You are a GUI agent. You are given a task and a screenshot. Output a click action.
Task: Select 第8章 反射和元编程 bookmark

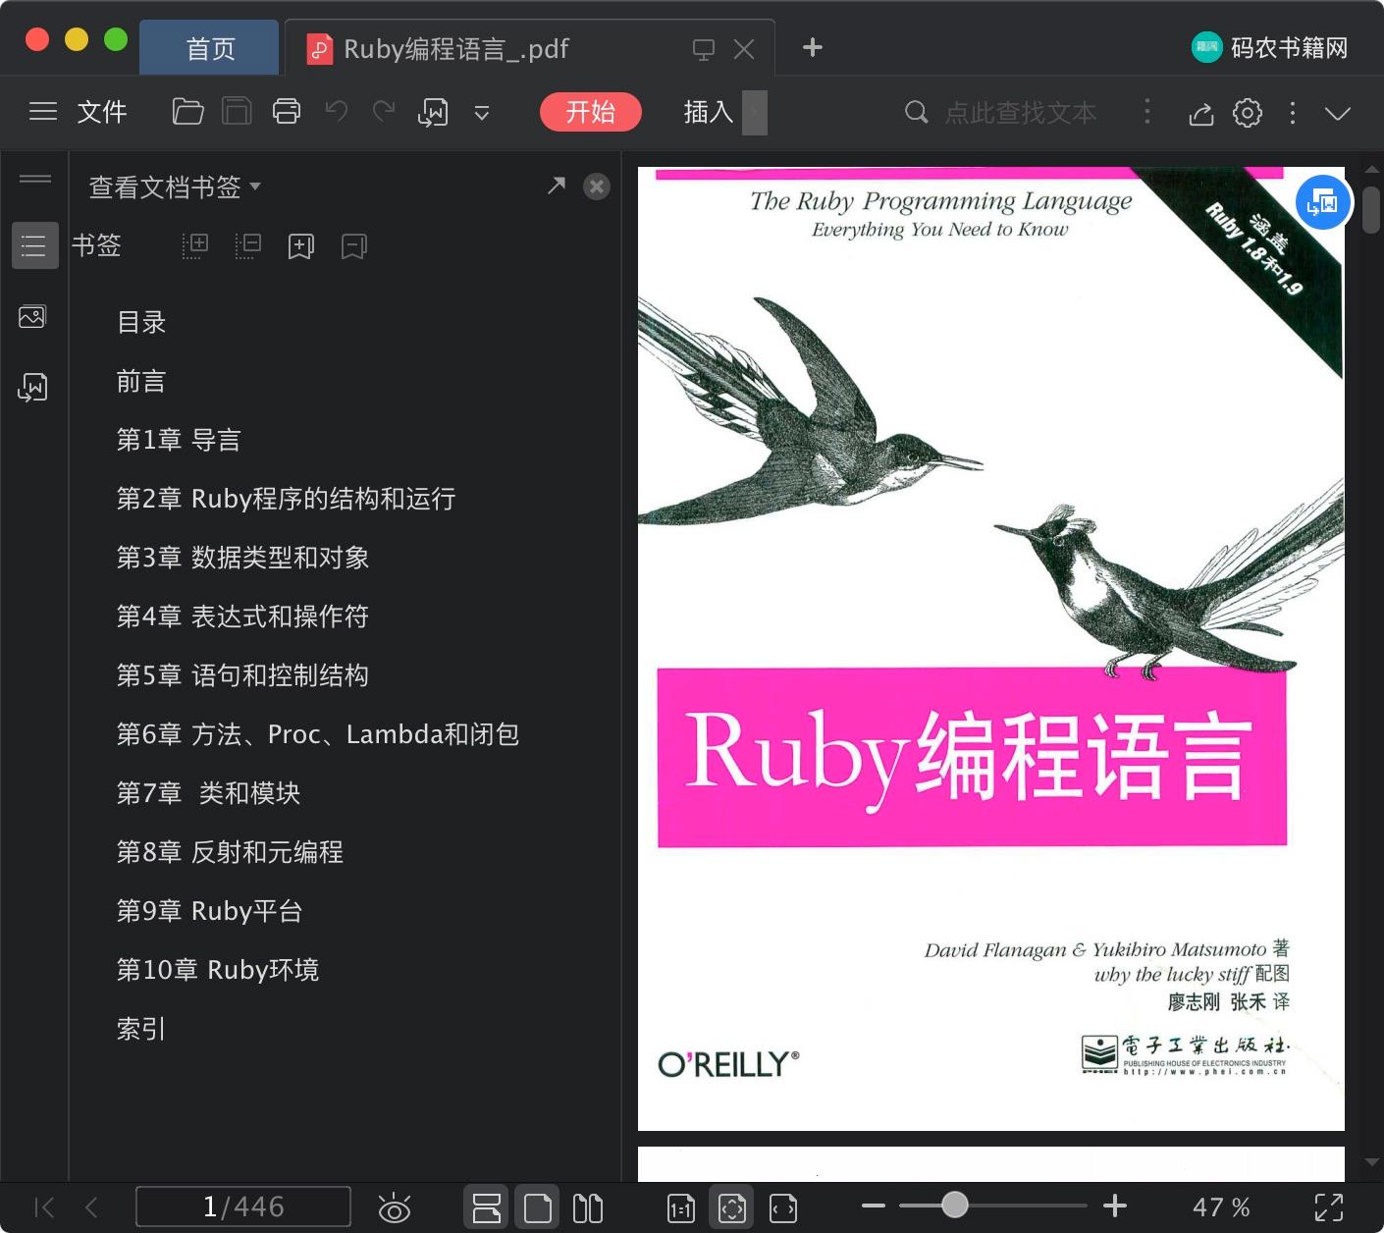(230, 852)
